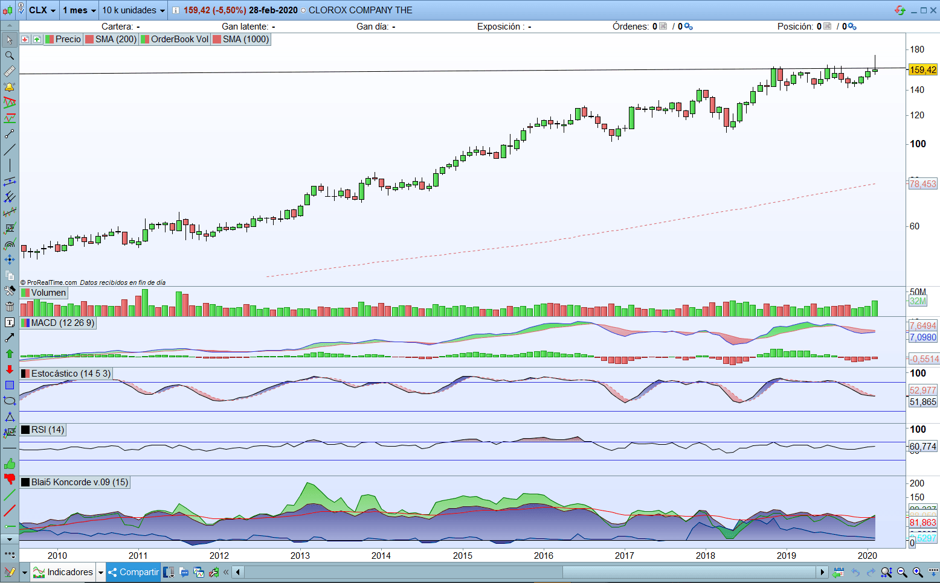The image size is (940, 583).
Task: Open the RSI (14) panel label
Action: pos(43,430)
